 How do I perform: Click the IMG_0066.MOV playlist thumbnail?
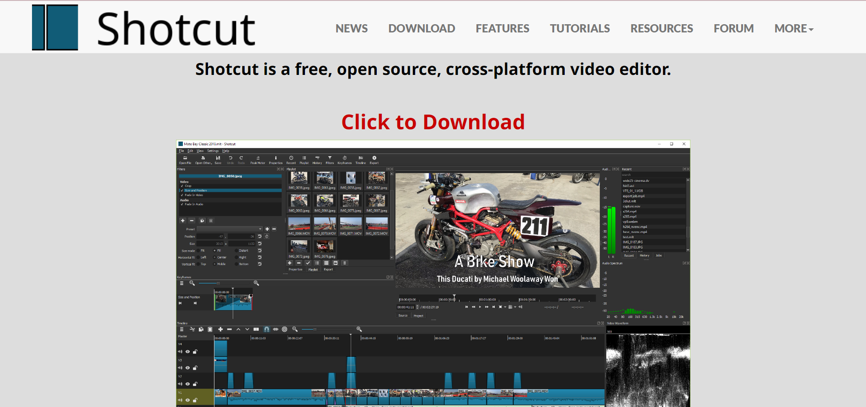coord(299,226)
